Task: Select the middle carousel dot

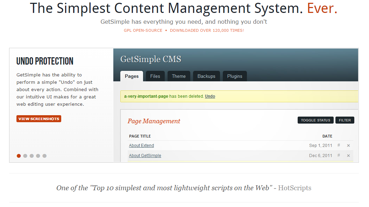Action: pos(31,156)
